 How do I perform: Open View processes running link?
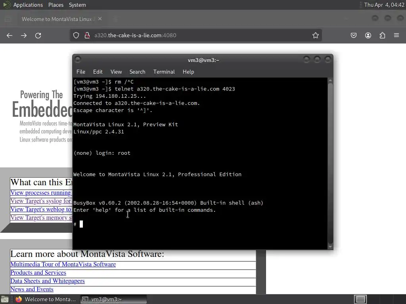(41, 193)
